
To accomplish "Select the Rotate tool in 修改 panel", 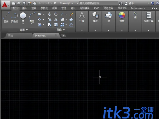I will [x=56, y=14].
